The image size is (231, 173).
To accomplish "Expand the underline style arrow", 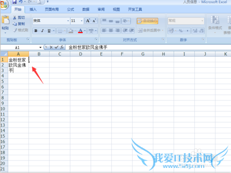I will tap(54, 31).
